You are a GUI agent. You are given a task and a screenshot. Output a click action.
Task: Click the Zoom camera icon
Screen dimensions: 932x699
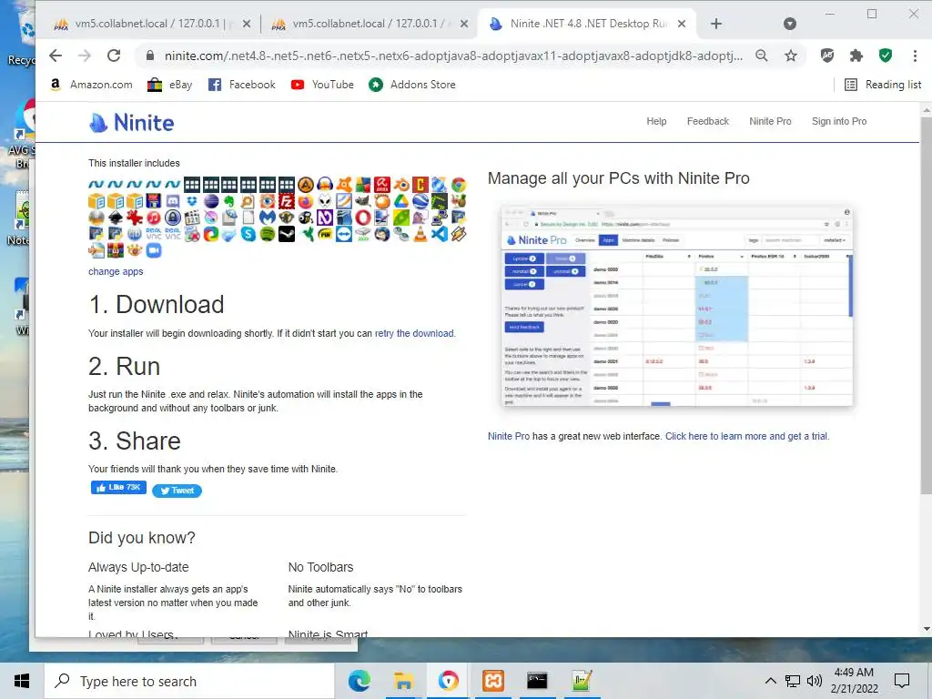[x=154, y=249]
